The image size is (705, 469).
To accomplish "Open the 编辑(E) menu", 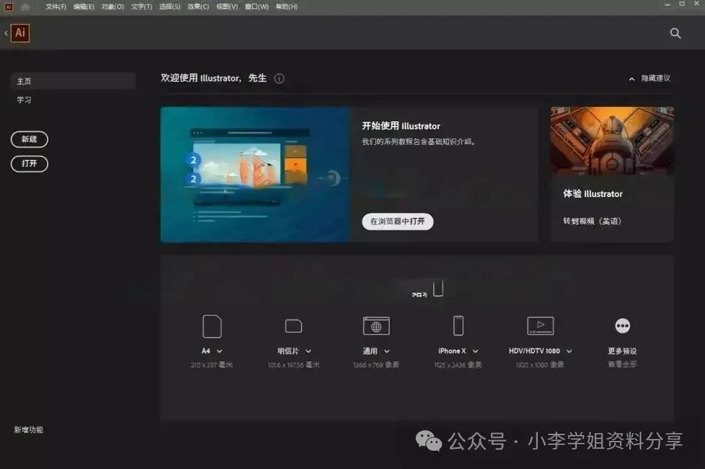I will 84,7.
